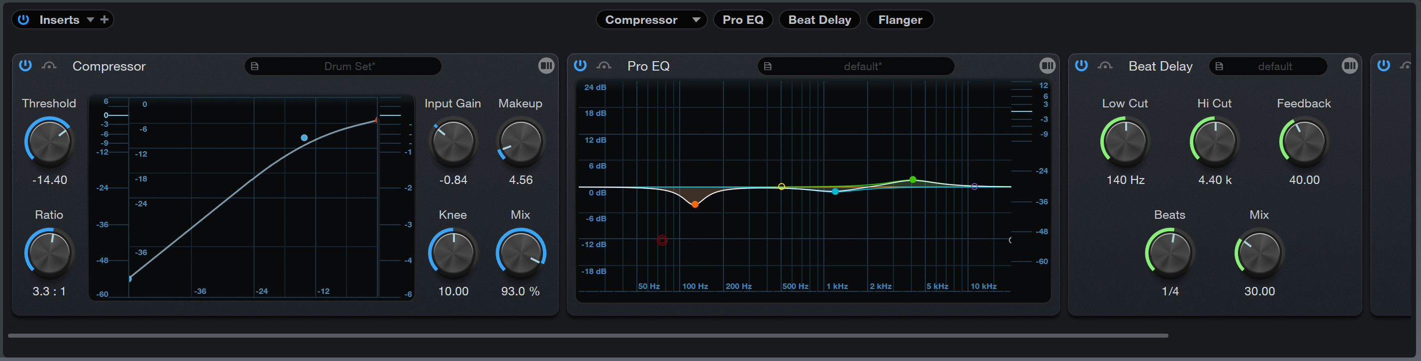Open the Pro EQ default preset field

(856, 66)
